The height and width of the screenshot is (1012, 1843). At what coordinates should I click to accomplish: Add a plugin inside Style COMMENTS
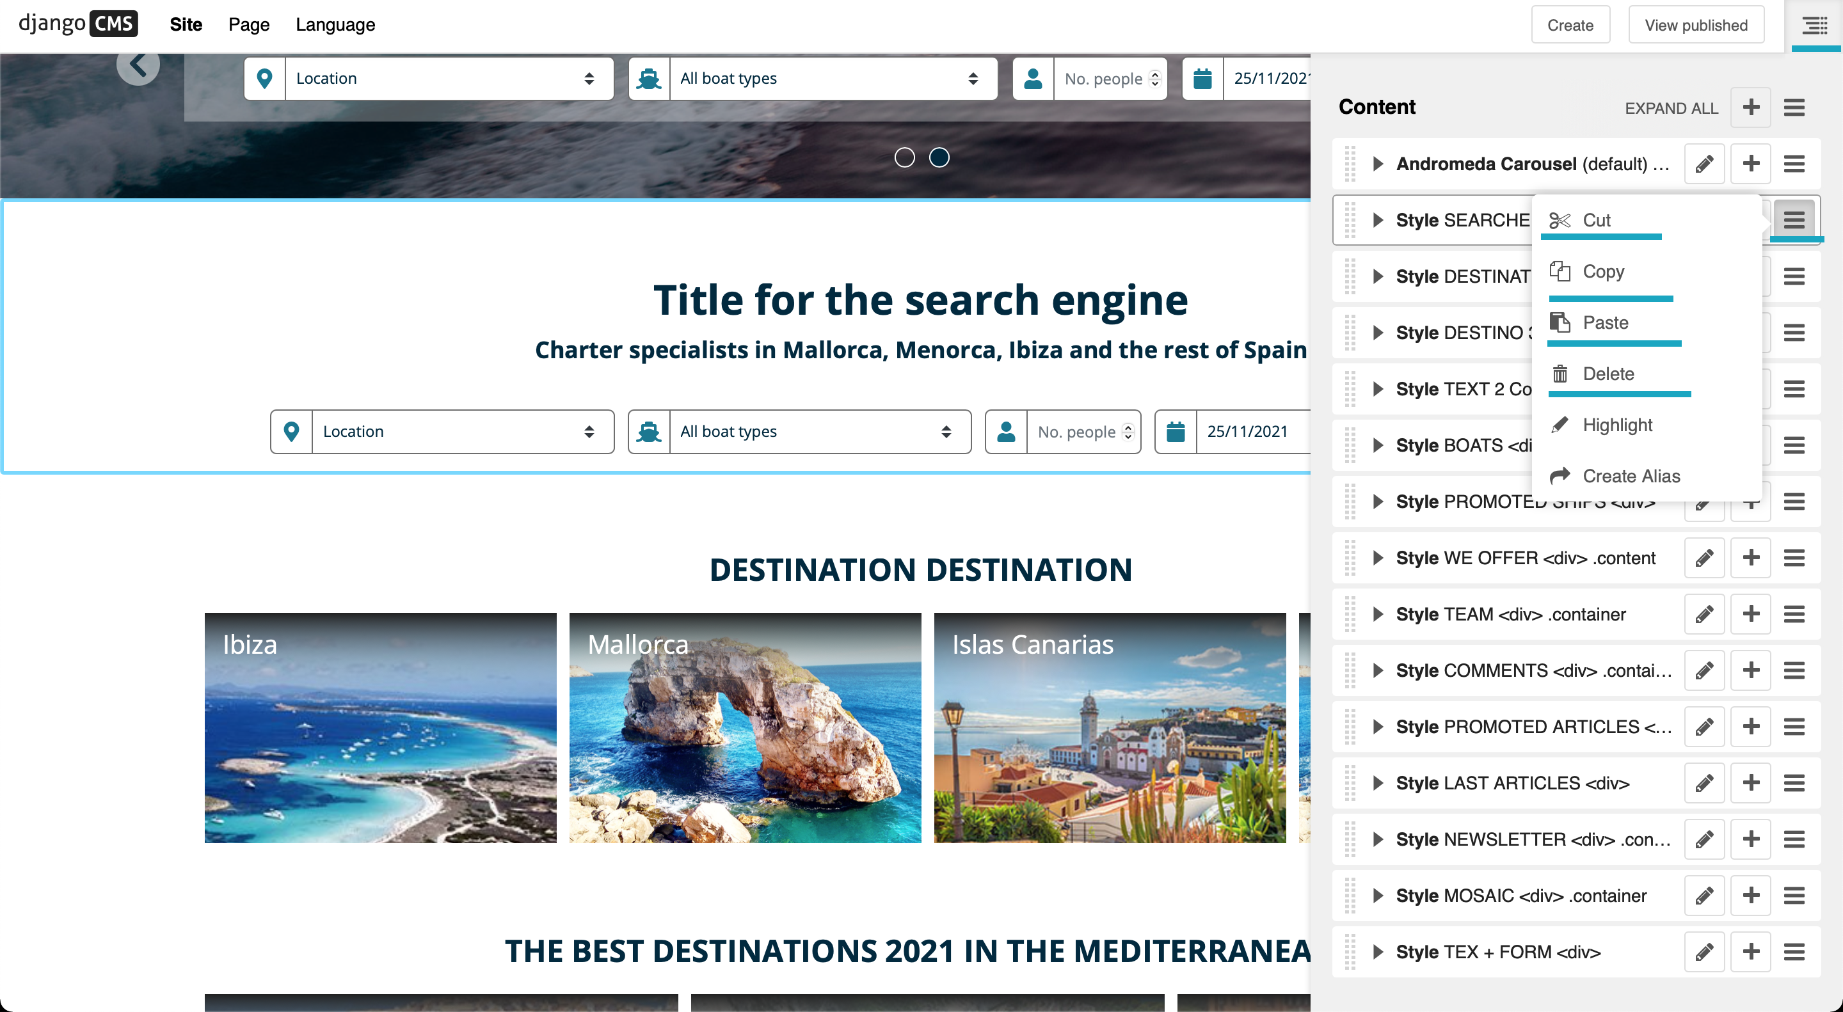[1751, 670]
